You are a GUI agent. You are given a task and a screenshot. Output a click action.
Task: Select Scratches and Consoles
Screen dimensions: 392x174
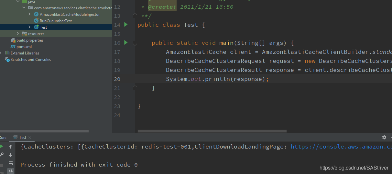[x=31, y=60]
